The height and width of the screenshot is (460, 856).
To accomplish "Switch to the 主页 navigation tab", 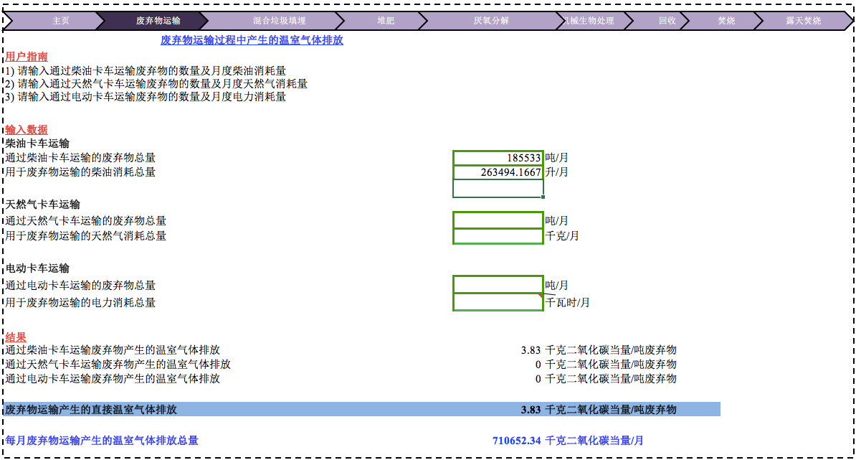I will point(60,21).
